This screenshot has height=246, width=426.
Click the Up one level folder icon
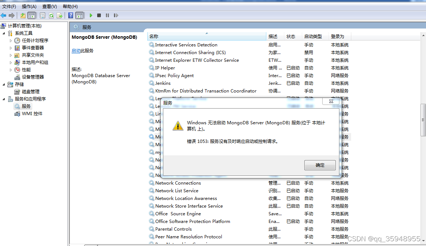(x=23, y=15)
